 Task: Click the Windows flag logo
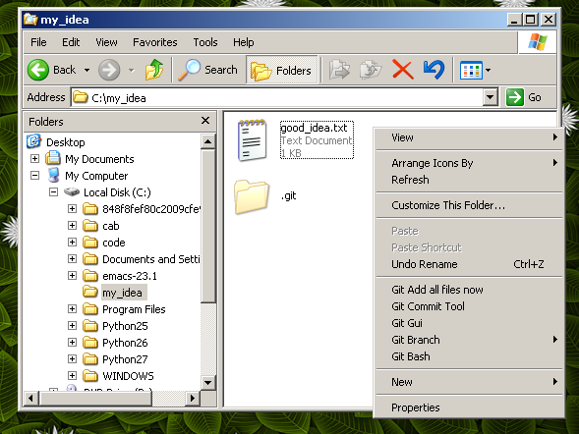[x=538, y=42]
